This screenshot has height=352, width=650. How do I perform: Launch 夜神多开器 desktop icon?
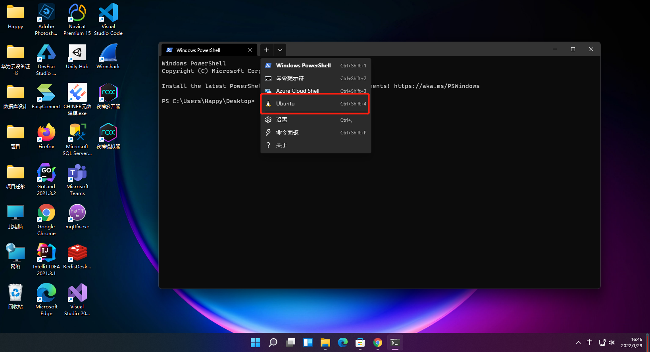108,96
